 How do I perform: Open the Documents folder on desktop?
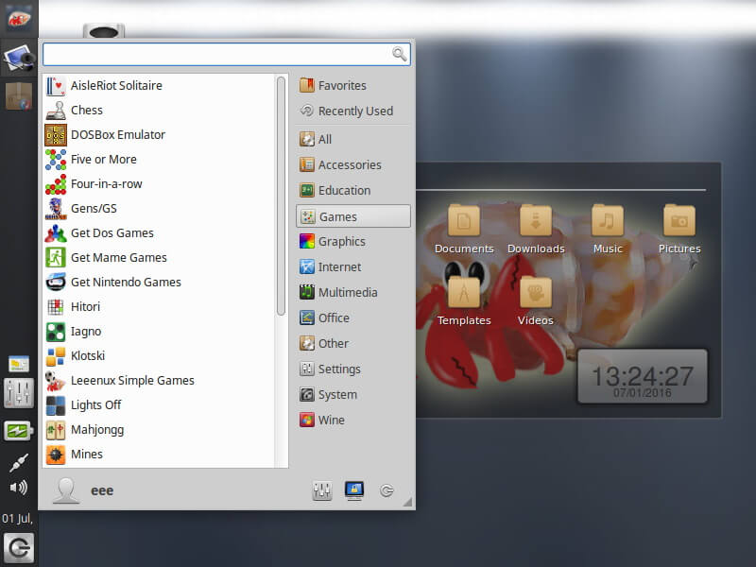463,229
